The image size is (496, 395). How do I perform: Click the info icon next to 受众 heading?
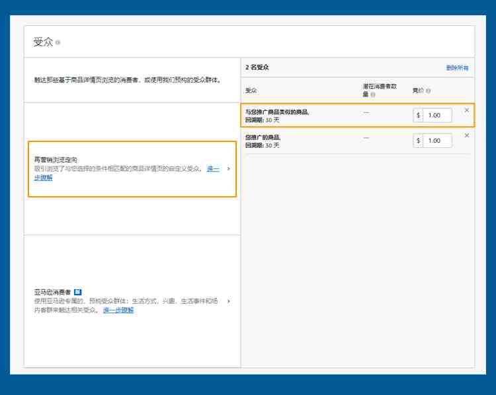point(58,42)
